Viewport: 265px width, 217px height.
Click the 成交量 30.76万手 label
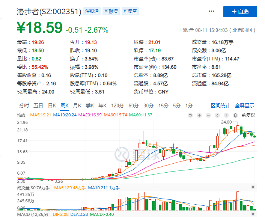[x=33, y=188]
